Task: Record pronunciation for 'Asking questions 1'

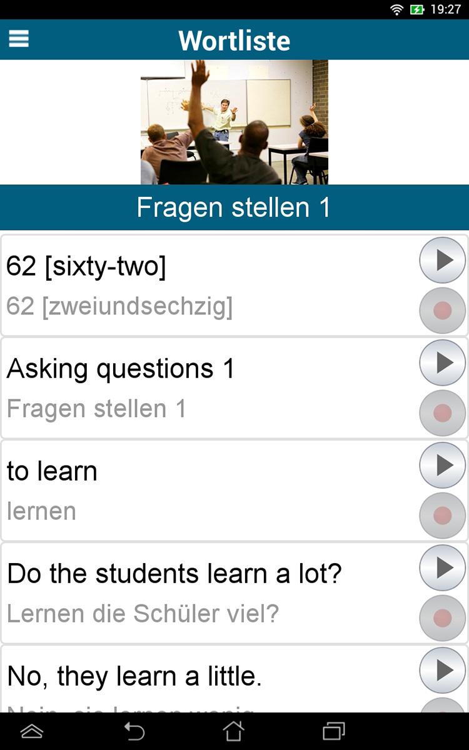Action: click(442, 412)
